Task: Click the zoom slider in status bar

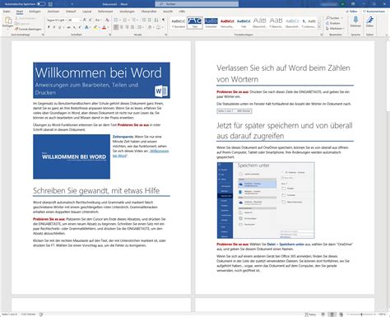Action: tap(361, 315)
